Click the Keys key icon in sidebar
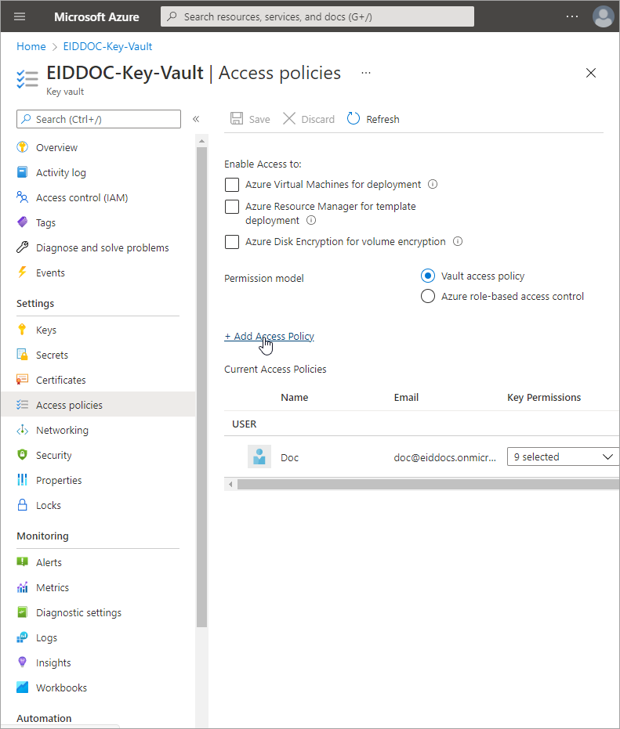Image resolution: width=620 pixels, height=729 pixels. (23, 330)
